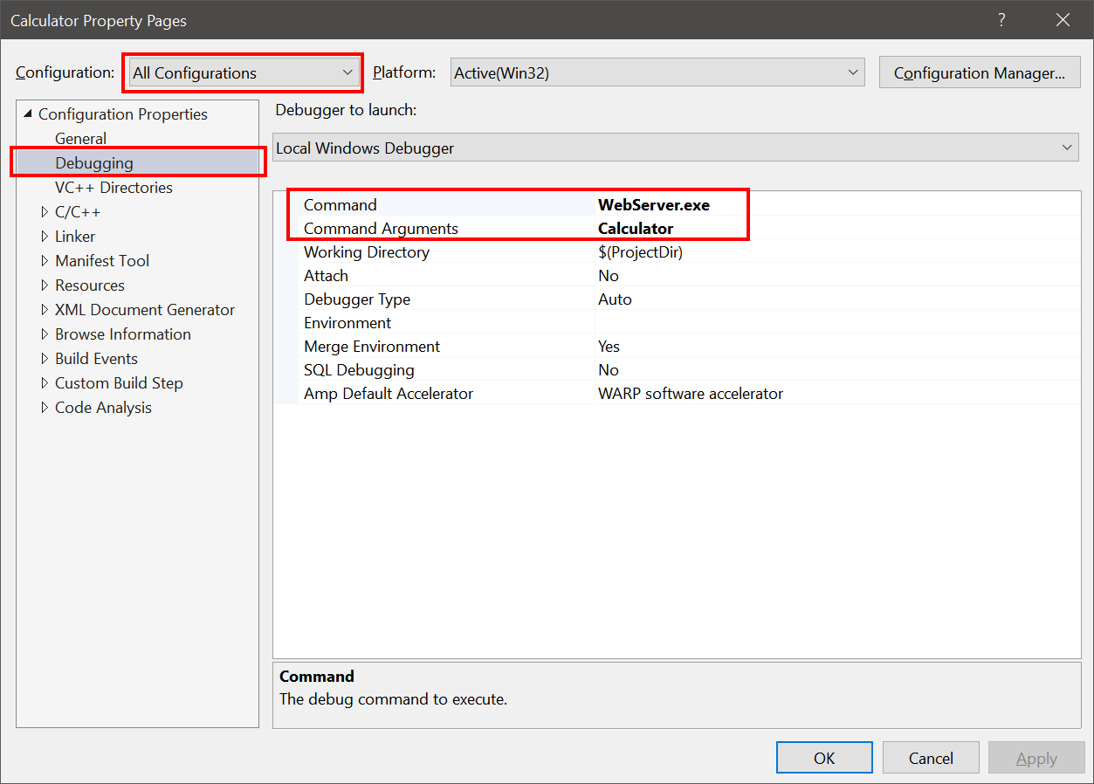Click the OK button

(824, 758)
